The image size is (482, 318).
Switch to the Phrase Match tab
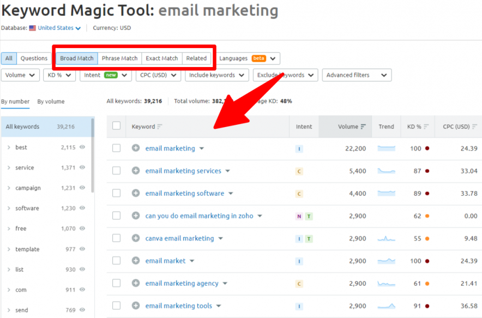coord(119,58)
